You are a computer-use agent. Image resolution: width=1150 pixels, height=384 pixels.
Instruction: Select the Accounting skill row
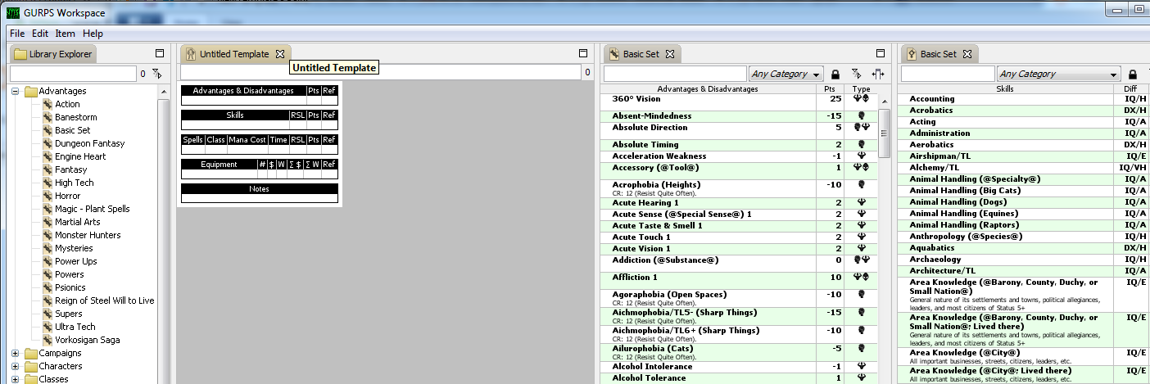click(1024, 99)
